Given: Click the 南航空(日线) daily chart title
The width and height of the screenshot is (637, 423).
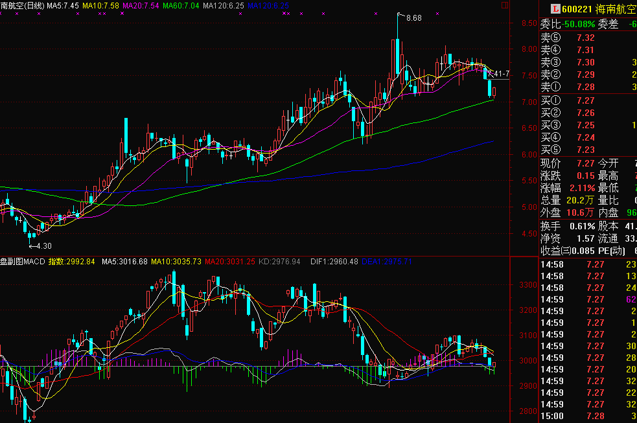Looking at the screenshot, I should click(21, 6).
